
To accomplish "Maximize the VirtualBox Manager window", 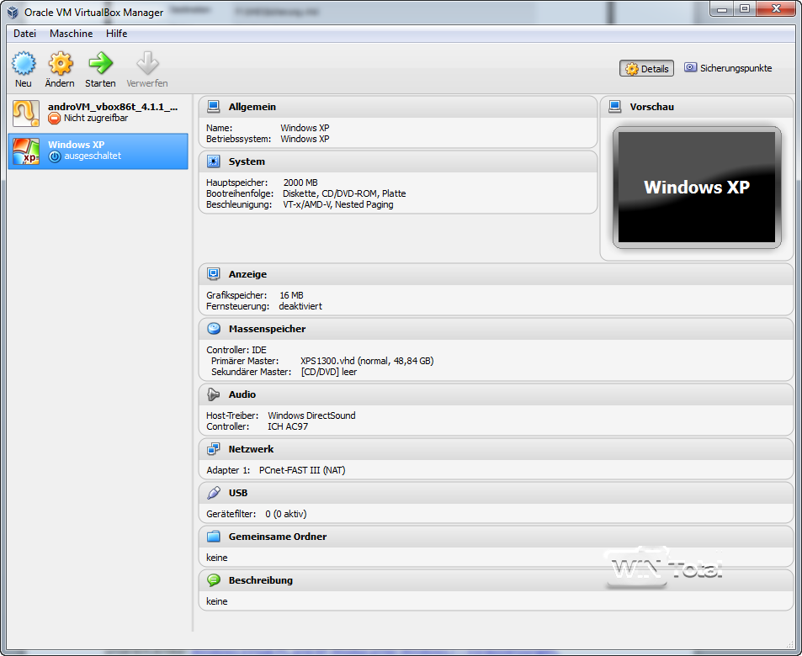I will pos(745,8).
